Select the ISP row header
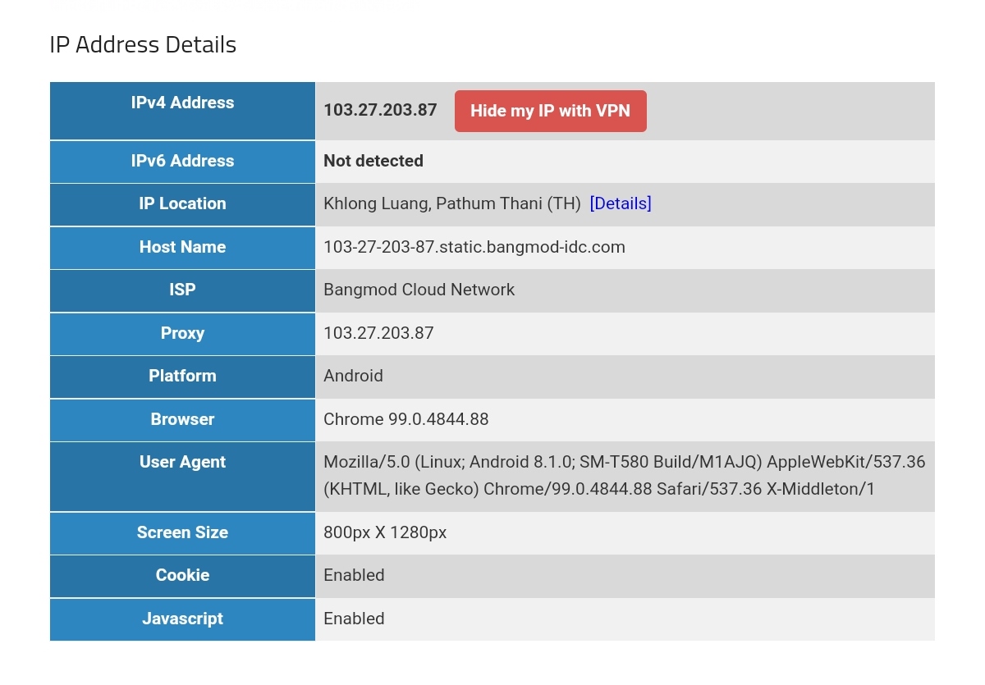The width and height of the screenshot is (985, 685). point(182,290)
